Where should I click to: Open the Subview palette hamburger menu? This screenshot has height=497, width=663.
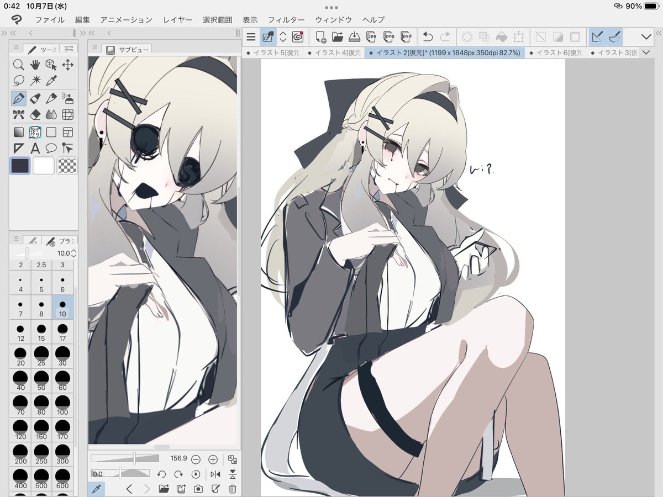[95, 47]
